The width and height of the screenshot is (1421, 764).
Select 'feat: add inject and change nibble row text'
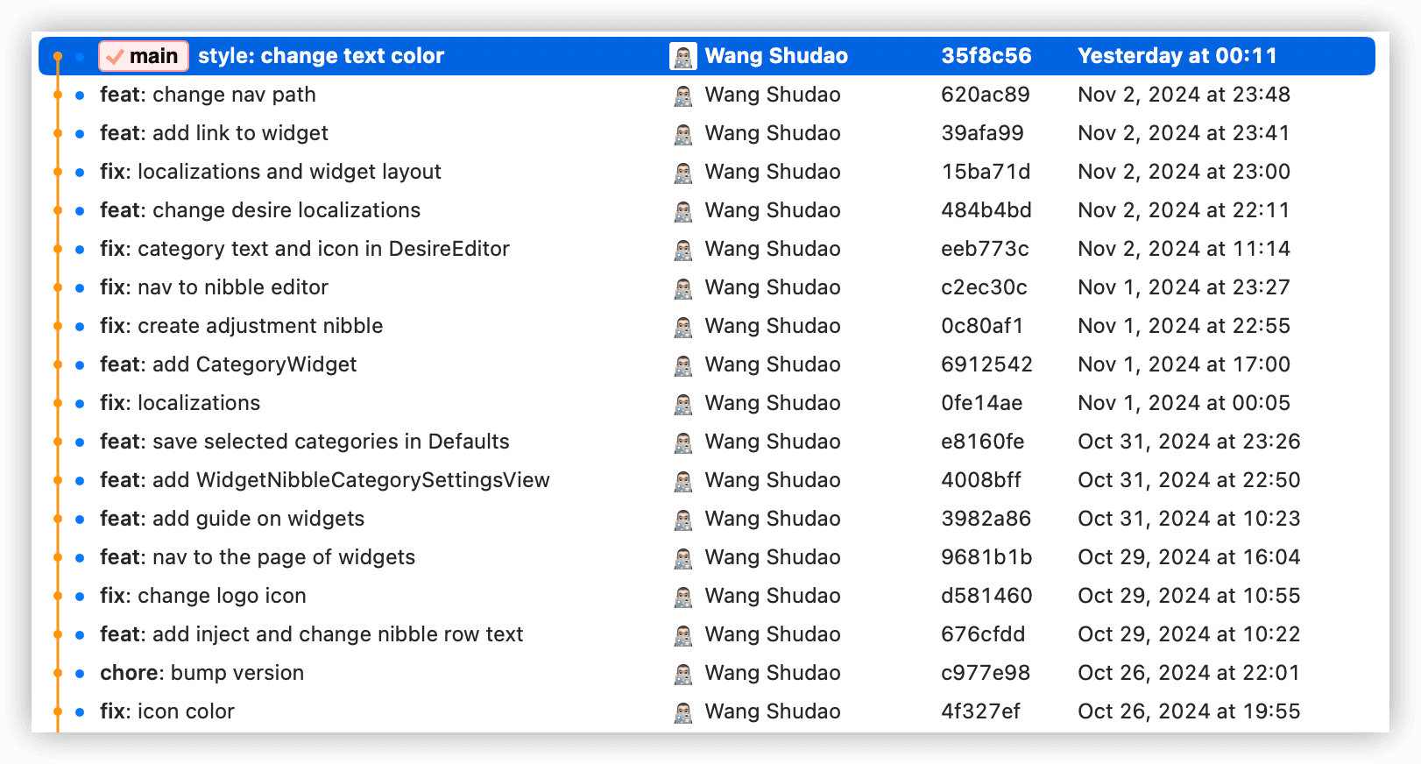pos(311,634)
